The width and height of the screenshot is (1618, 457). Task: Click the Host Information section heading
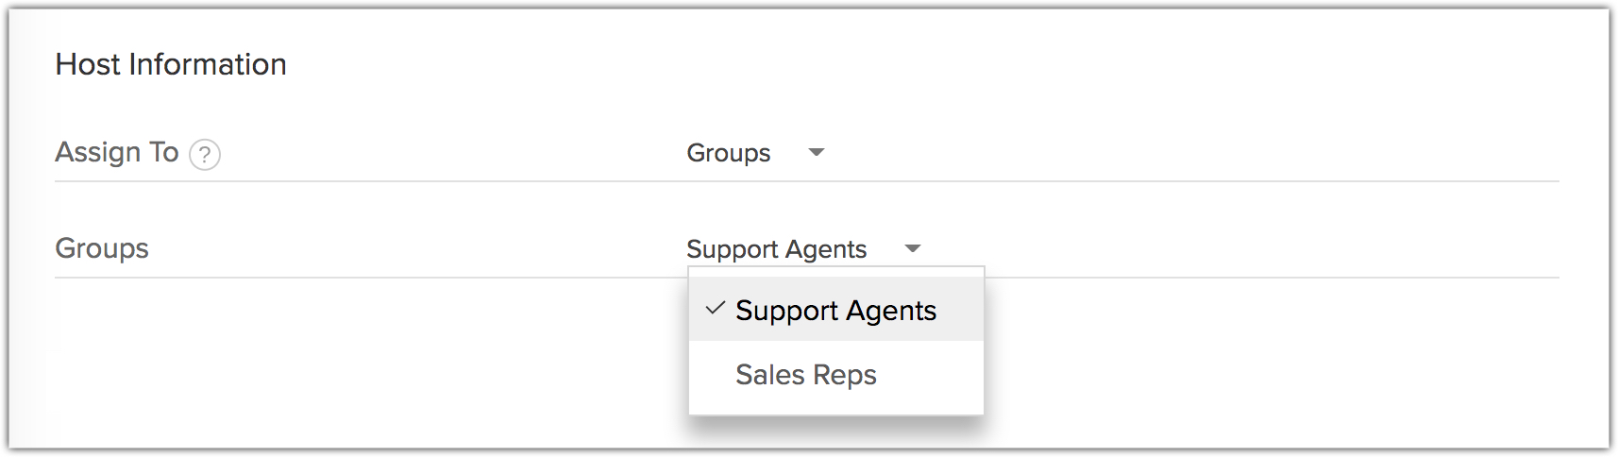pos(171,64)
